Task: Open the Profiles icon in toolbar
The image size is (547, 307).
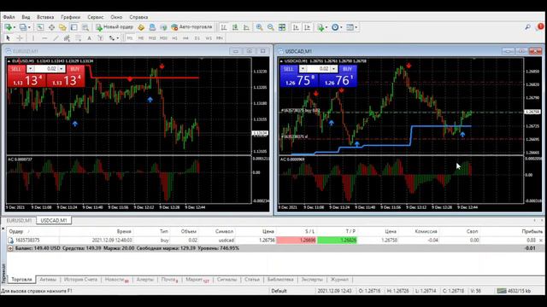Action: [23, 27]
